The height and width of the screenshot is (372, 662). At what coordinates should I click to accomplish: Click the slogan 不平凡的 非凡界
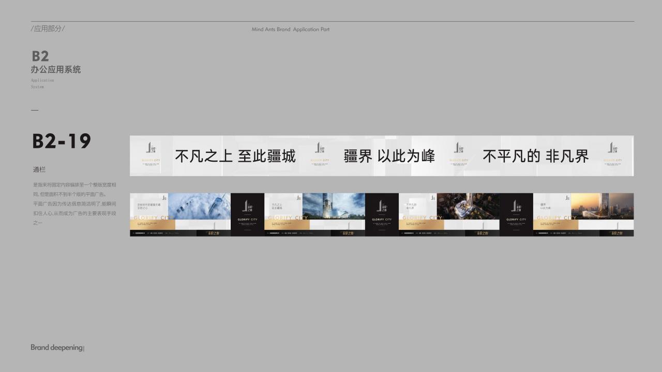tap(535, 156)
